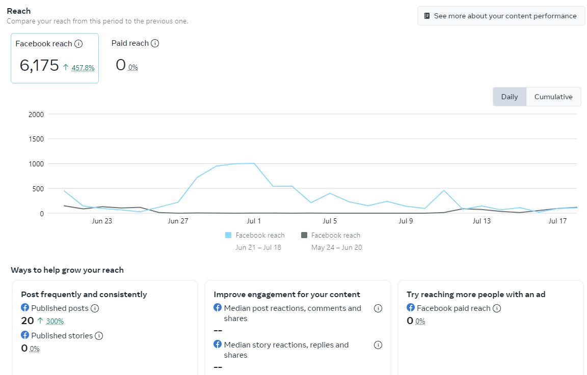
Task: Click the book icon in content performance button
Action: [427, 16]
